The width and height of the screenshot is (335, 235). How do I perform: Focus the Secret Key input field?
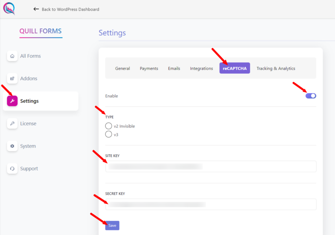coord(211,204)
